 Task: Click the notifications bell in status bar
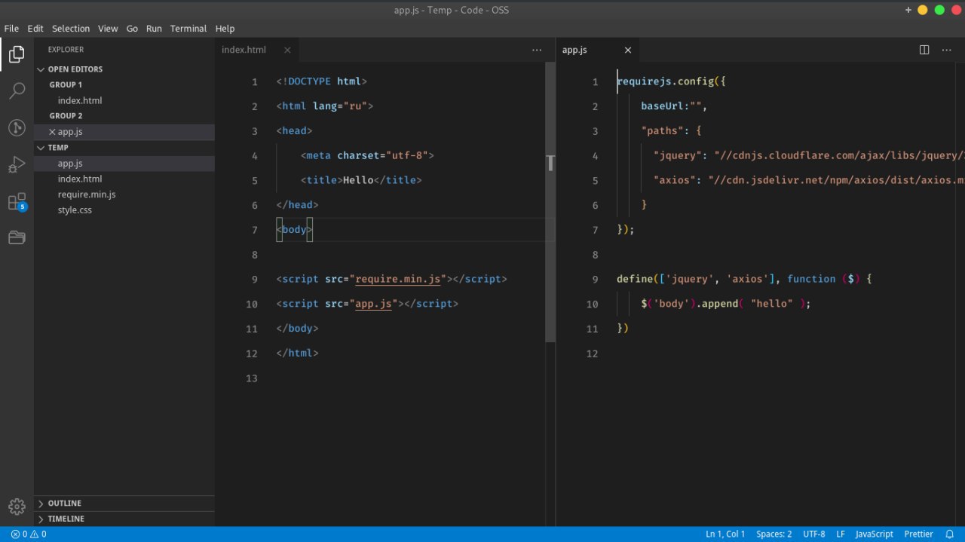pos(950,534)
